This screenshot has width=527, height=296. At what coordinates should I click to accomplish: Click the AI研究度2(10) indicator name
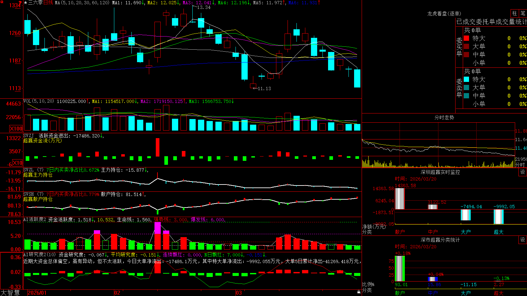pos(40,255)
